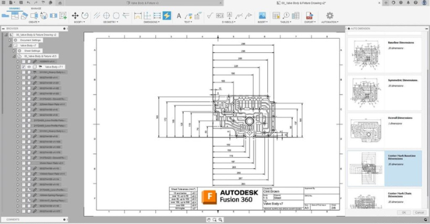The height and width of the screenshot is (224, 430).
Task: Select the Leader note tool
Action: [x=189, y=15]
